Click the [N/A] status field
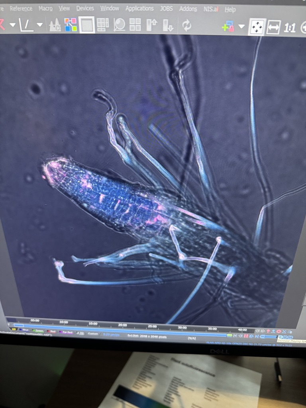 192,338
